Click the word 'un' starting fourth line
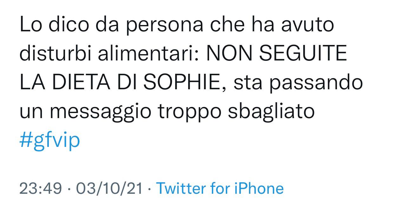394x208 pixels. tap(30, 111)
